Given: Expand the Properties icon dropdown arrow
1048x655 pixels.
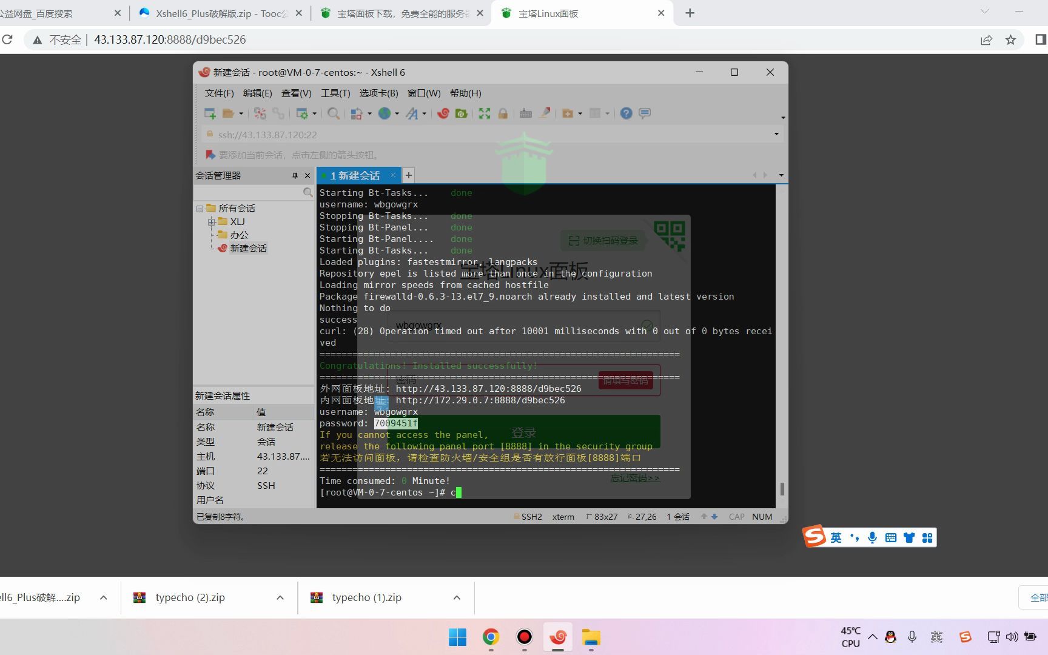Looking at the screenshot, I should click(x=314, y=113).
